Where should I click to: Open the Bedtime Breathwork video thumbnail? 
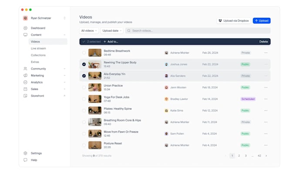pos(95,53)
